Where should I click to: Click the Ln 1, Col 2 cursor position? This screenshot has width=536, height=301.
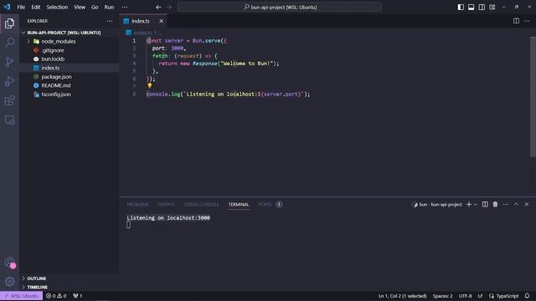402,296
